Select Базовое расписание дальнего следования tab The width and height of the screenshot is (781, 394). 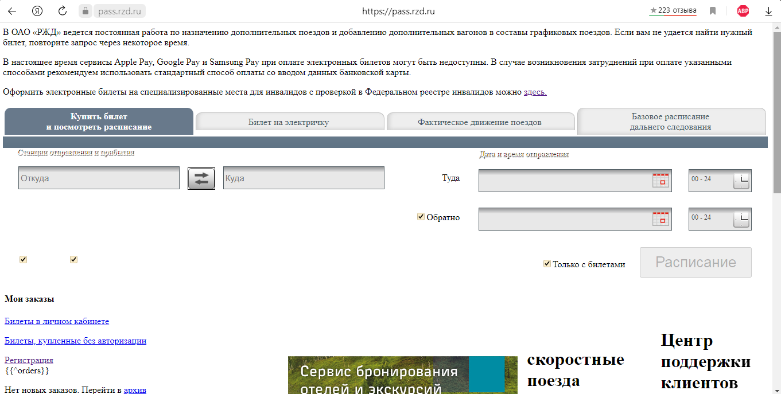[x=670, y=122]
